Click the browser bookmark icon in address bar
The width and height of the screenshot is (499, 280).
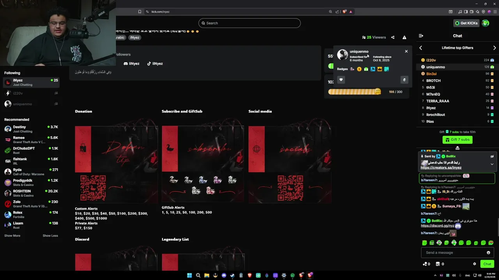[x=140, y=12]
